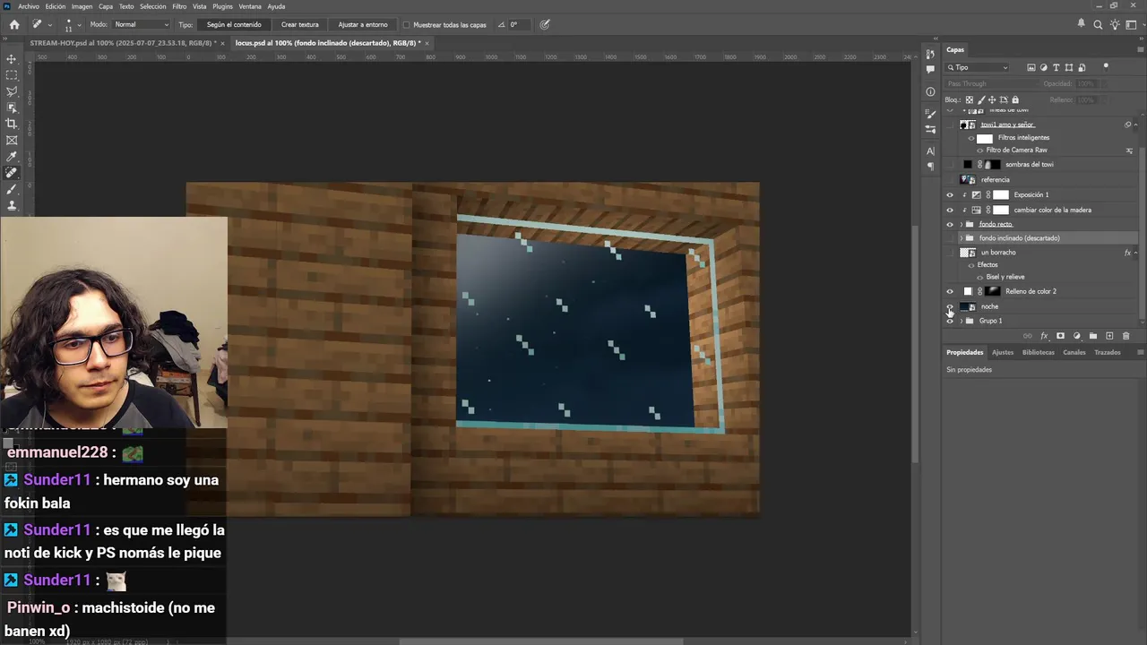The height and width of the screenshot is (645, 1147).
Task: Open the tool preset picker arrow
Action: click(49, 24)
